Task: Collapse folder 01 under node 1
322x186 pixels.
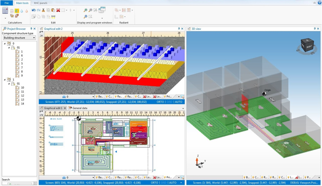Action: pyautogui.click(x=9, y=83)
